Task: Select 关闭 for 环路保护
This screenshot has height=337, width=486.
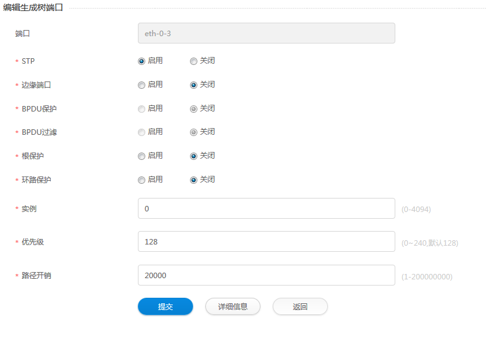Action: pos(194,180)
